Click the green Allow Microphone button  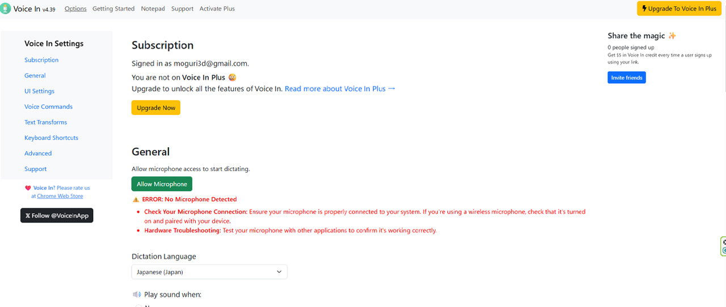[162, 184]
